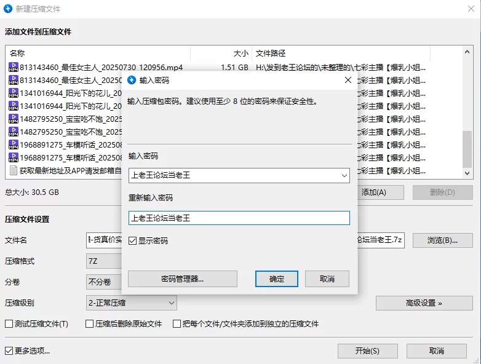This screenshot has width=481, height=364.
Task: Sort file list by 大小 column header
Action: coord(221,53)
